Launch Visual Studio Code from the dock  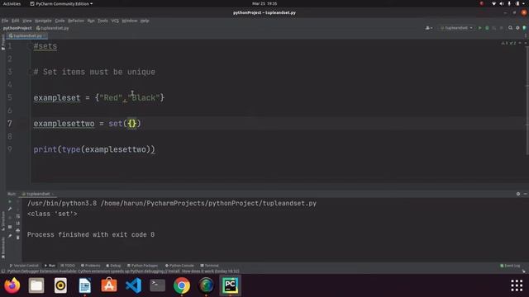point(133,285)
